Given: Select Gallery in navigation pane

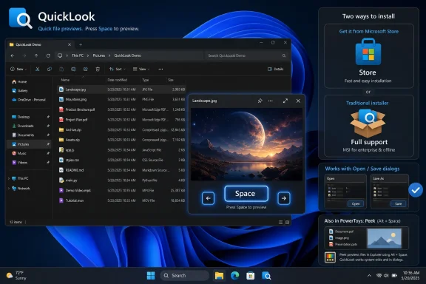Looking at the screenshot, I should pyautogui.click(x=20, y=91).
